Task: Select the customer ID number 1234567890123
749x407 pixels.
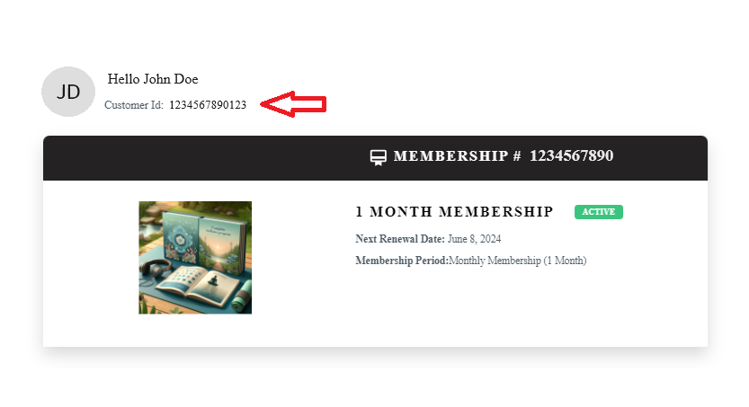Action: click(208, 105)
